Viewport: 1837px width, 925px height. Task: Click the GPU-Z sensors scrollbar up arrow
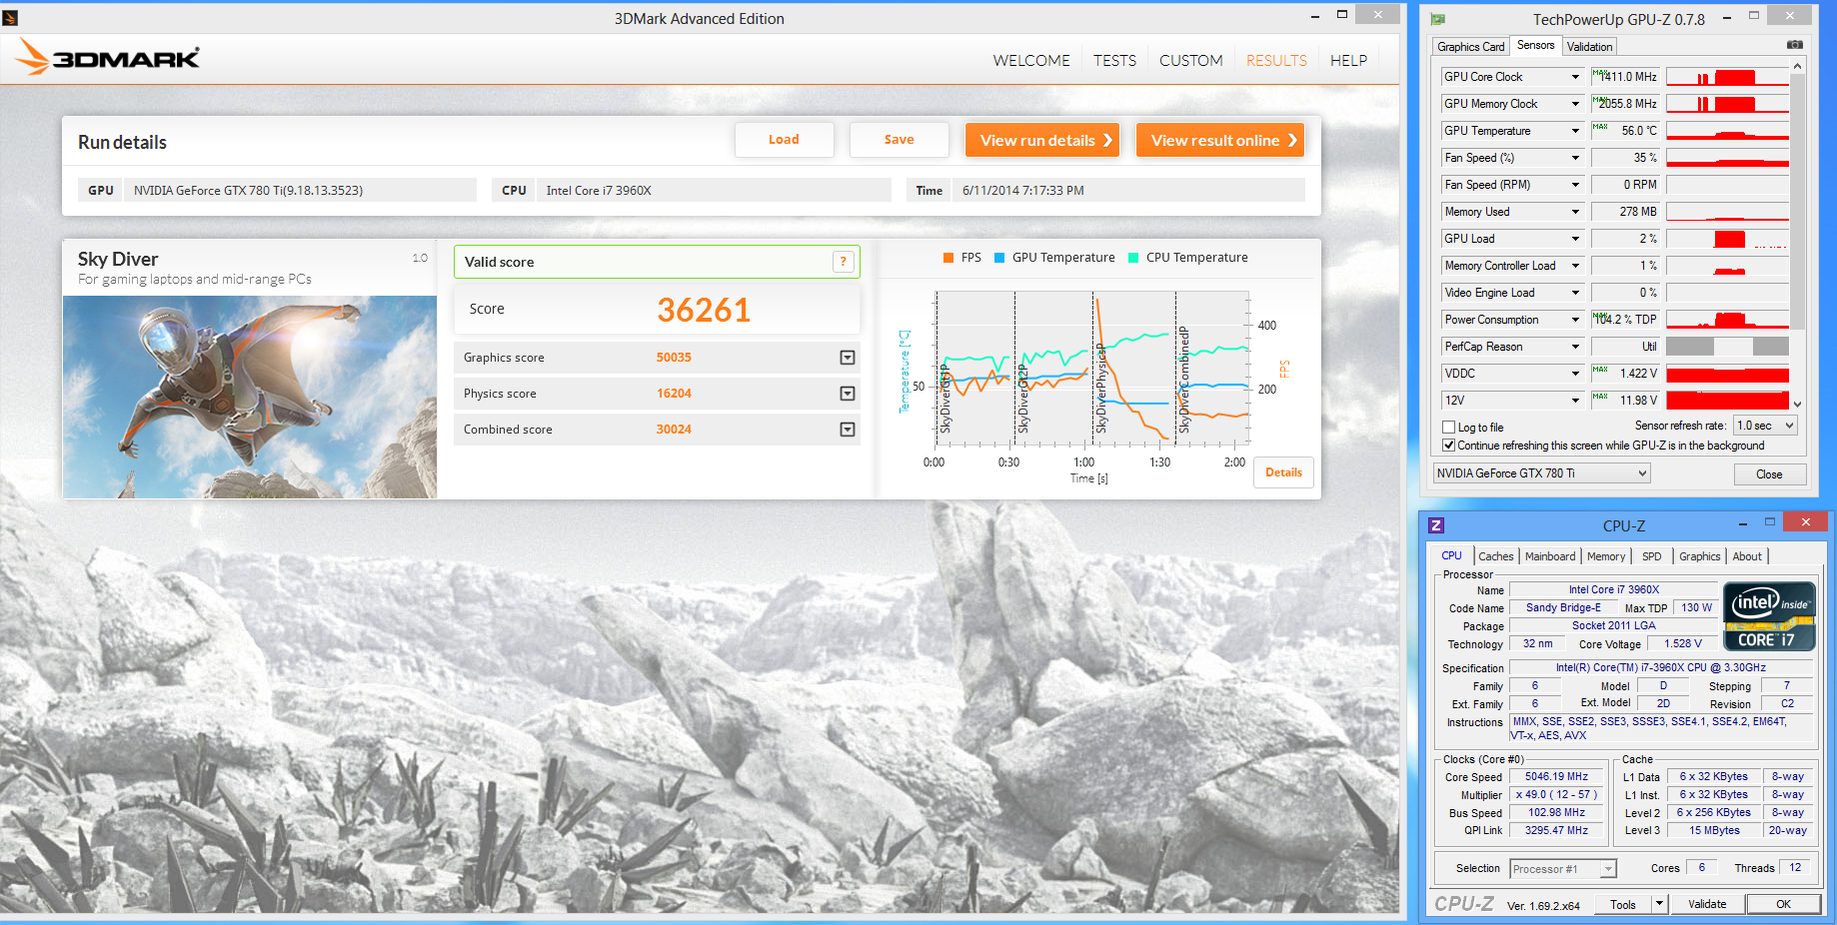tap(1798, 66)
